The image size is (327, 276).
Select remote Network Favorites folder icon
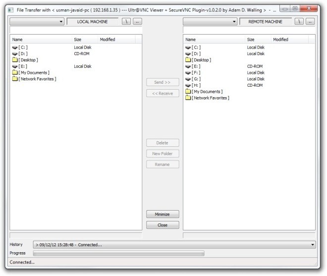[188, 98]
